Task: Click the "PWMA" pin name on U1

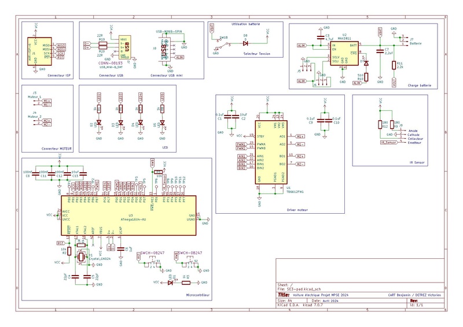Action: (262, 144)
